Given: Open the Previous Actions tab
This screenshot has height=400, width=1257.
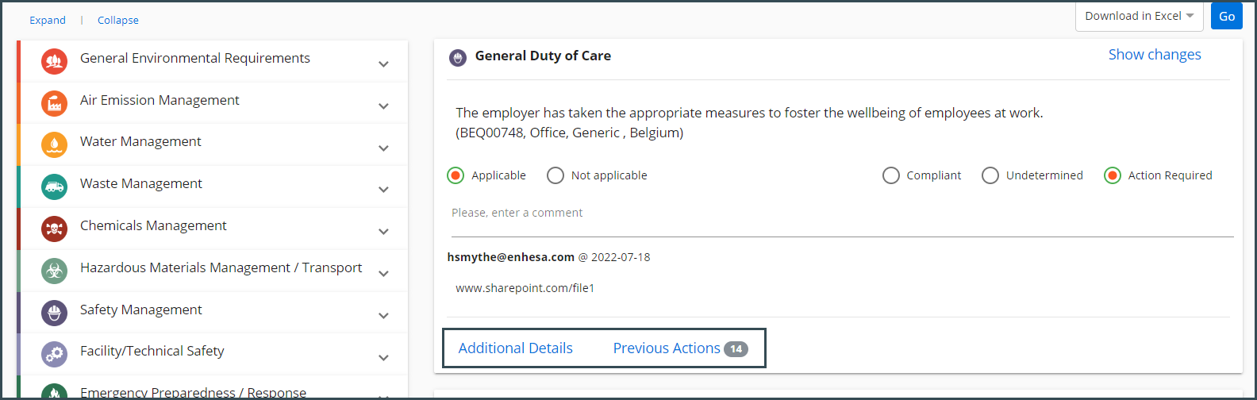Looking at the screenshot, I should 680,348.
